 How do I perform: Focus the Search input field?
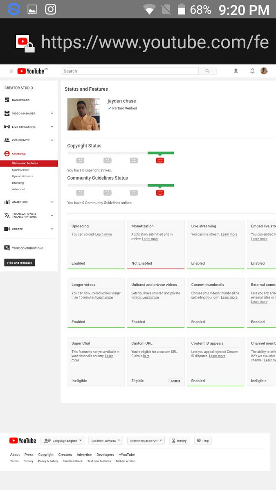(130, 71)
